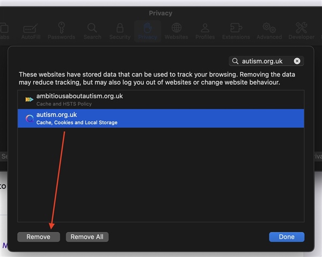Switch to the Search settings pane

point(92,31)
